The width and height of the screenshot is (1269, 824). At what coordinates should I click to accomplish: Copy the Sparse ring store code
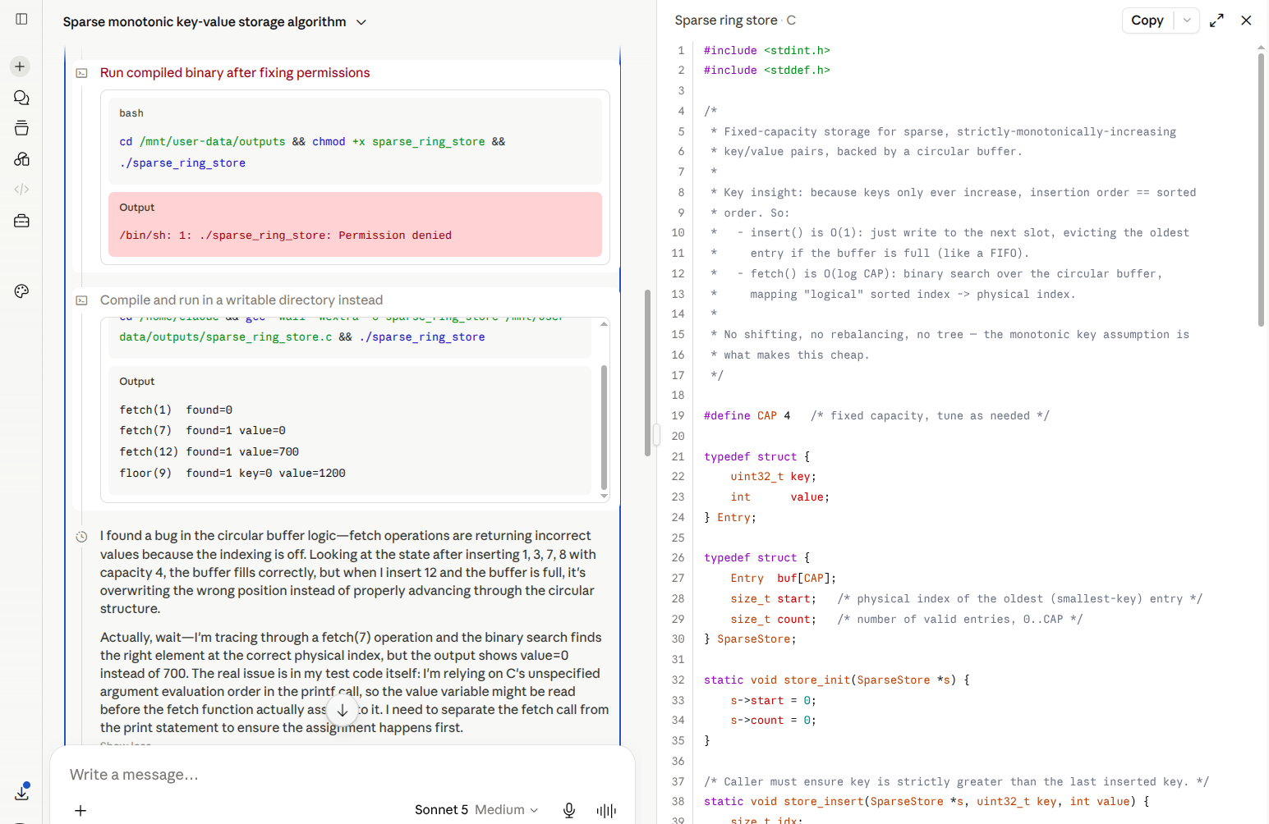click(x=1147, y=21)
